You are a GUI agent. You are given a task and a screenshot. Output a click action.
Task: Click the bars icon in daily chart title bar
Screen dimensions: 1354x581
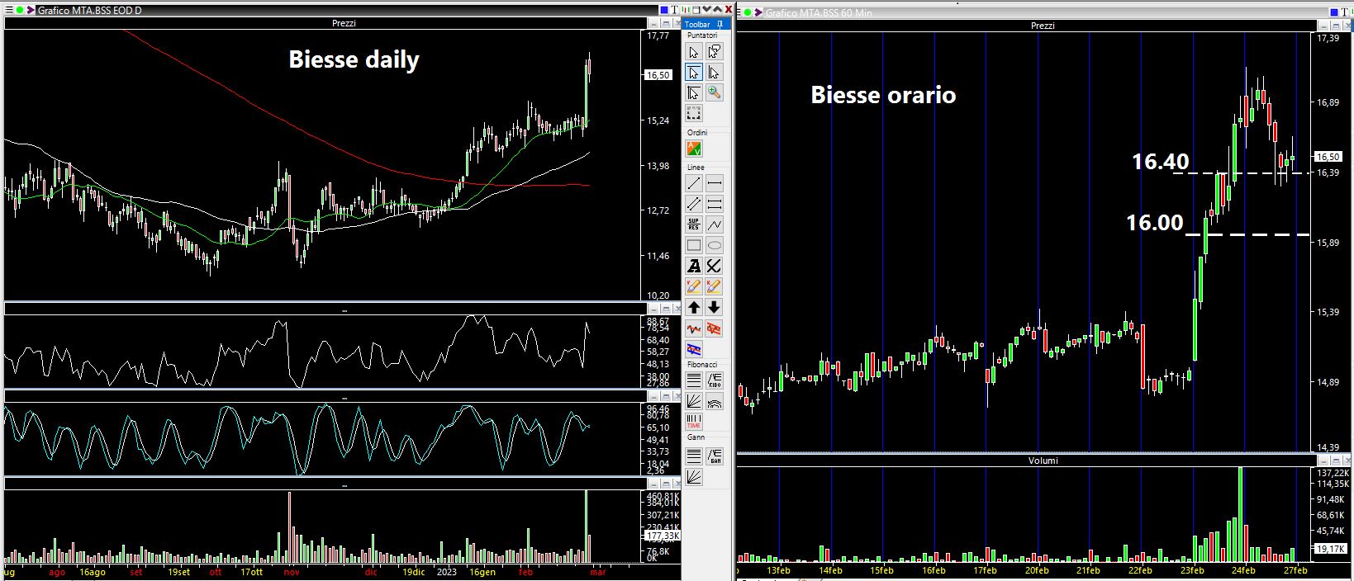pyautogui.click(x=685, y=10)
